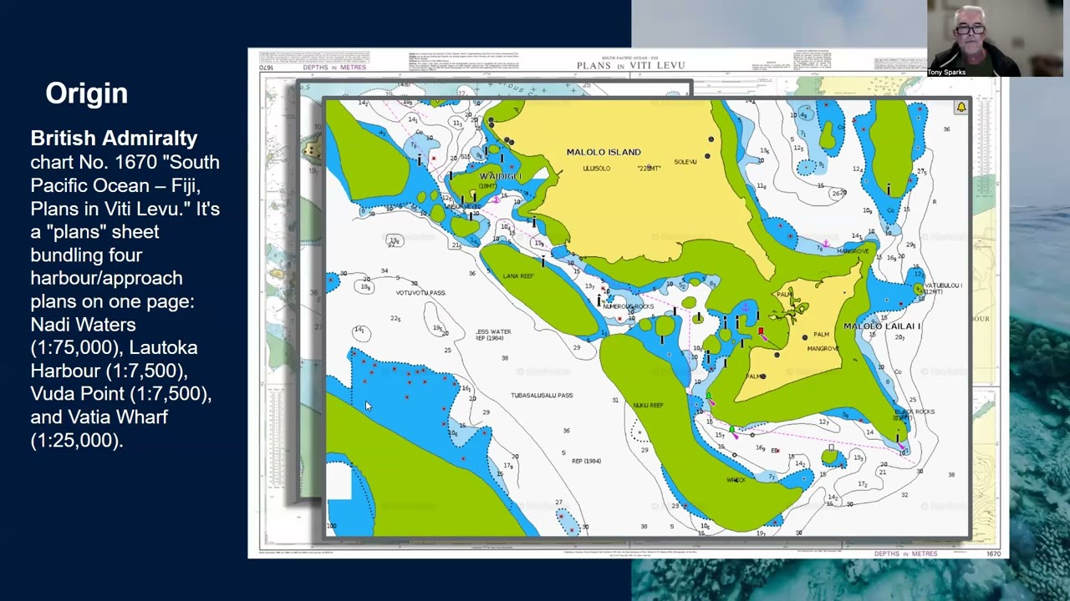Click the magenta anchor in Malolo Lailai lagoon
The image size is (1070, 601).
(x=745, y=308)
